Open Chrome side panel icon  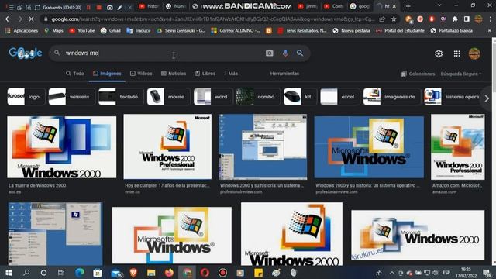(x=467, y=19)
